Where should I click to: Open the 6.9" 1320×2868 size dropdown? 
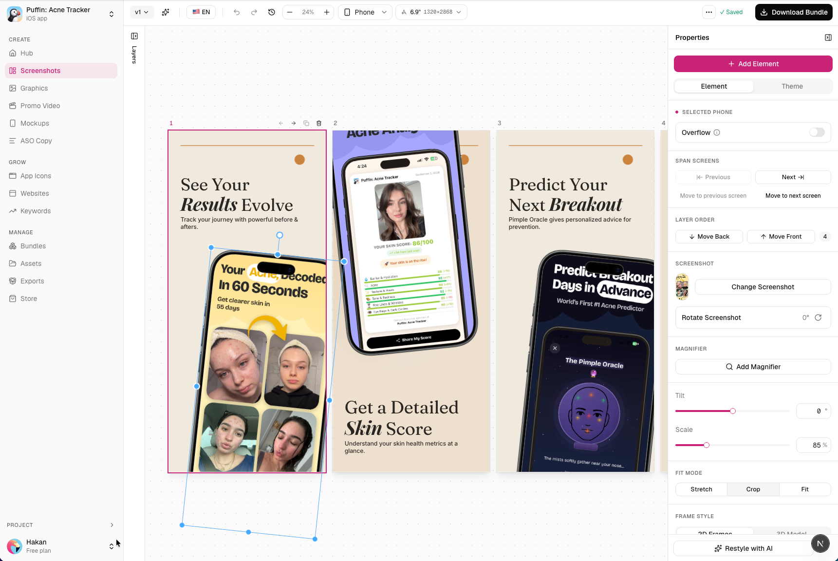431,12
